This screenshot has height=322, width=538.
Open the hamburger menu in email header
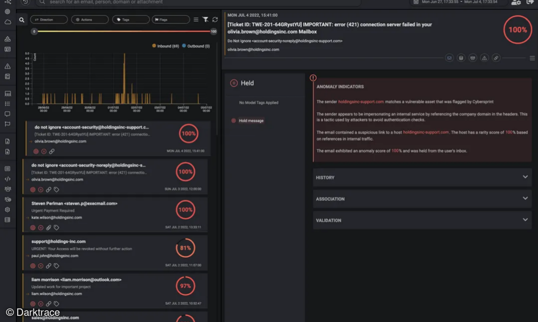pos(532,58)
